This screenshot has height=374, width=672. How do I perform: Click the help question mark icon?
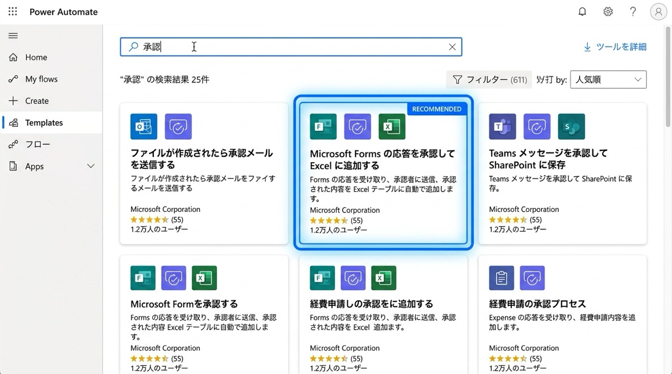633,12
